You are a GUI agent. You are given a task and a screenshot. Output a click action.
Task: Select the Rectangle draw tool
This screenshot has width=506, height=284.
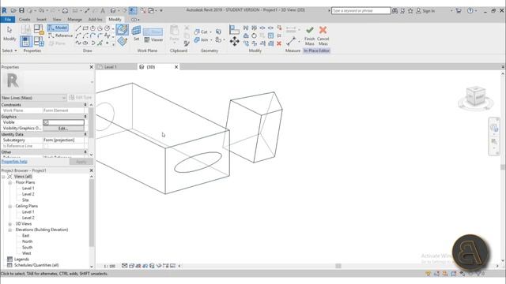(85, 28)
